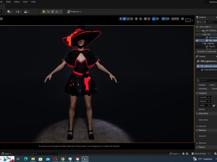
Task: Open Microsoft Edge from the taskbar
Action: [x=26, y=159]
